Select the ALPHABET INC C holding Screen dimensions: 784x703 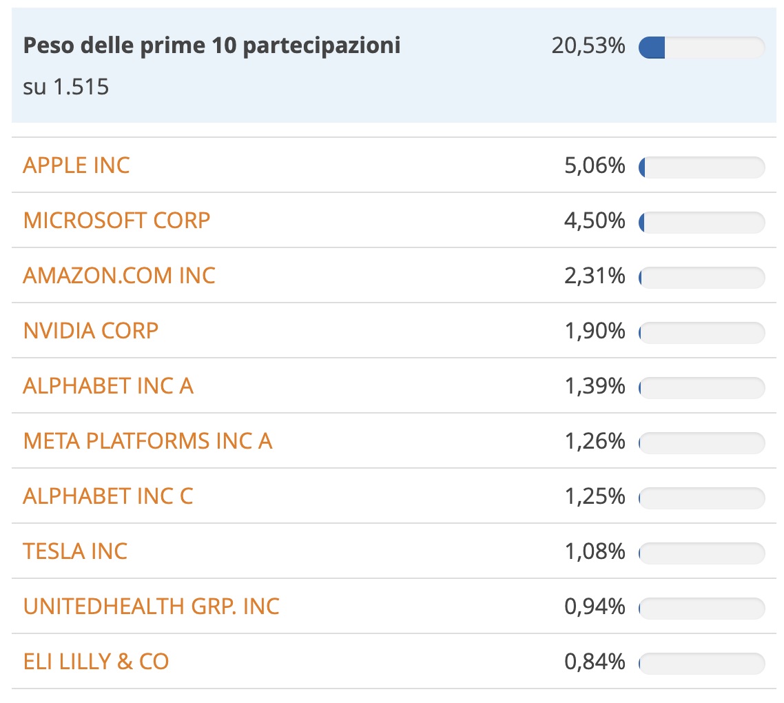(x=107, y=496)
